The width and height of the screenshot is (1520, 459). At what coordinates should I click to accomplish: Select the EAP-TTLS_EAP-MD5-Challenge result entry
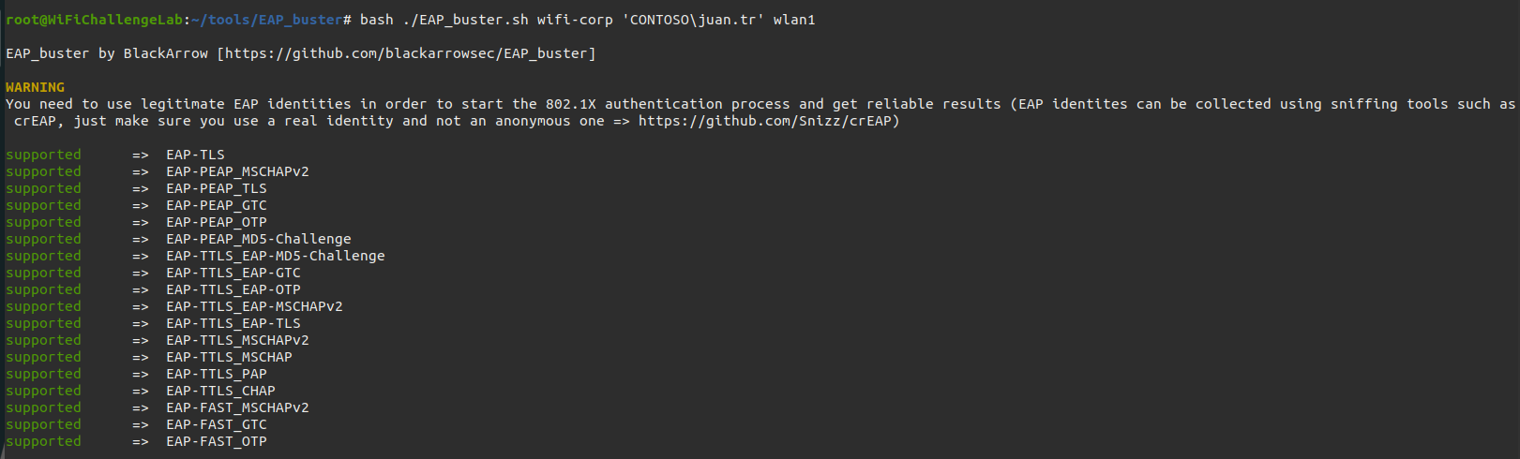(276, 256)
